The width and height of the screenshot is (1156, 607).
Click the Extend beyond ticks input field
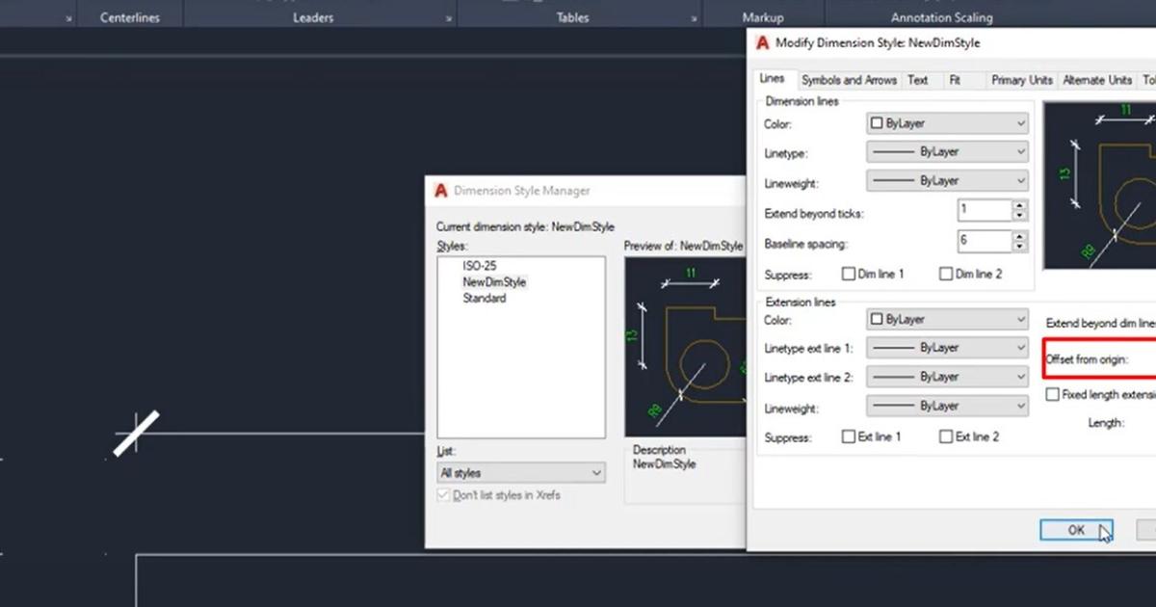click(x=985, y=210)
